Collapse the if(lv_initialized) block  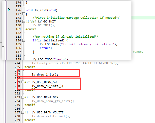(x=24, y=40)
